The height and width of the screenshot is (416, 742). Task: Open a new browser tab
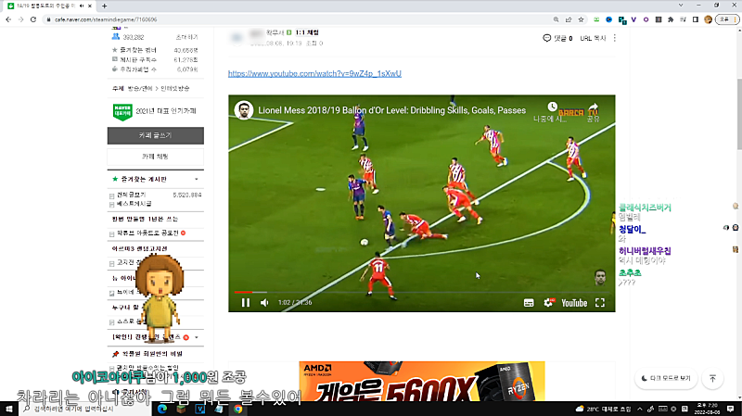pyautogui.click(x=104, y=6)
